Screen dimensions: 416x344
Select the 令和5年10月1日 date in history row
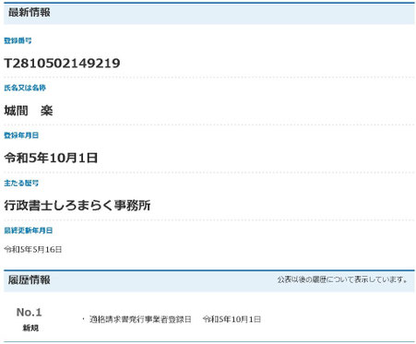(x=232, y=319)
